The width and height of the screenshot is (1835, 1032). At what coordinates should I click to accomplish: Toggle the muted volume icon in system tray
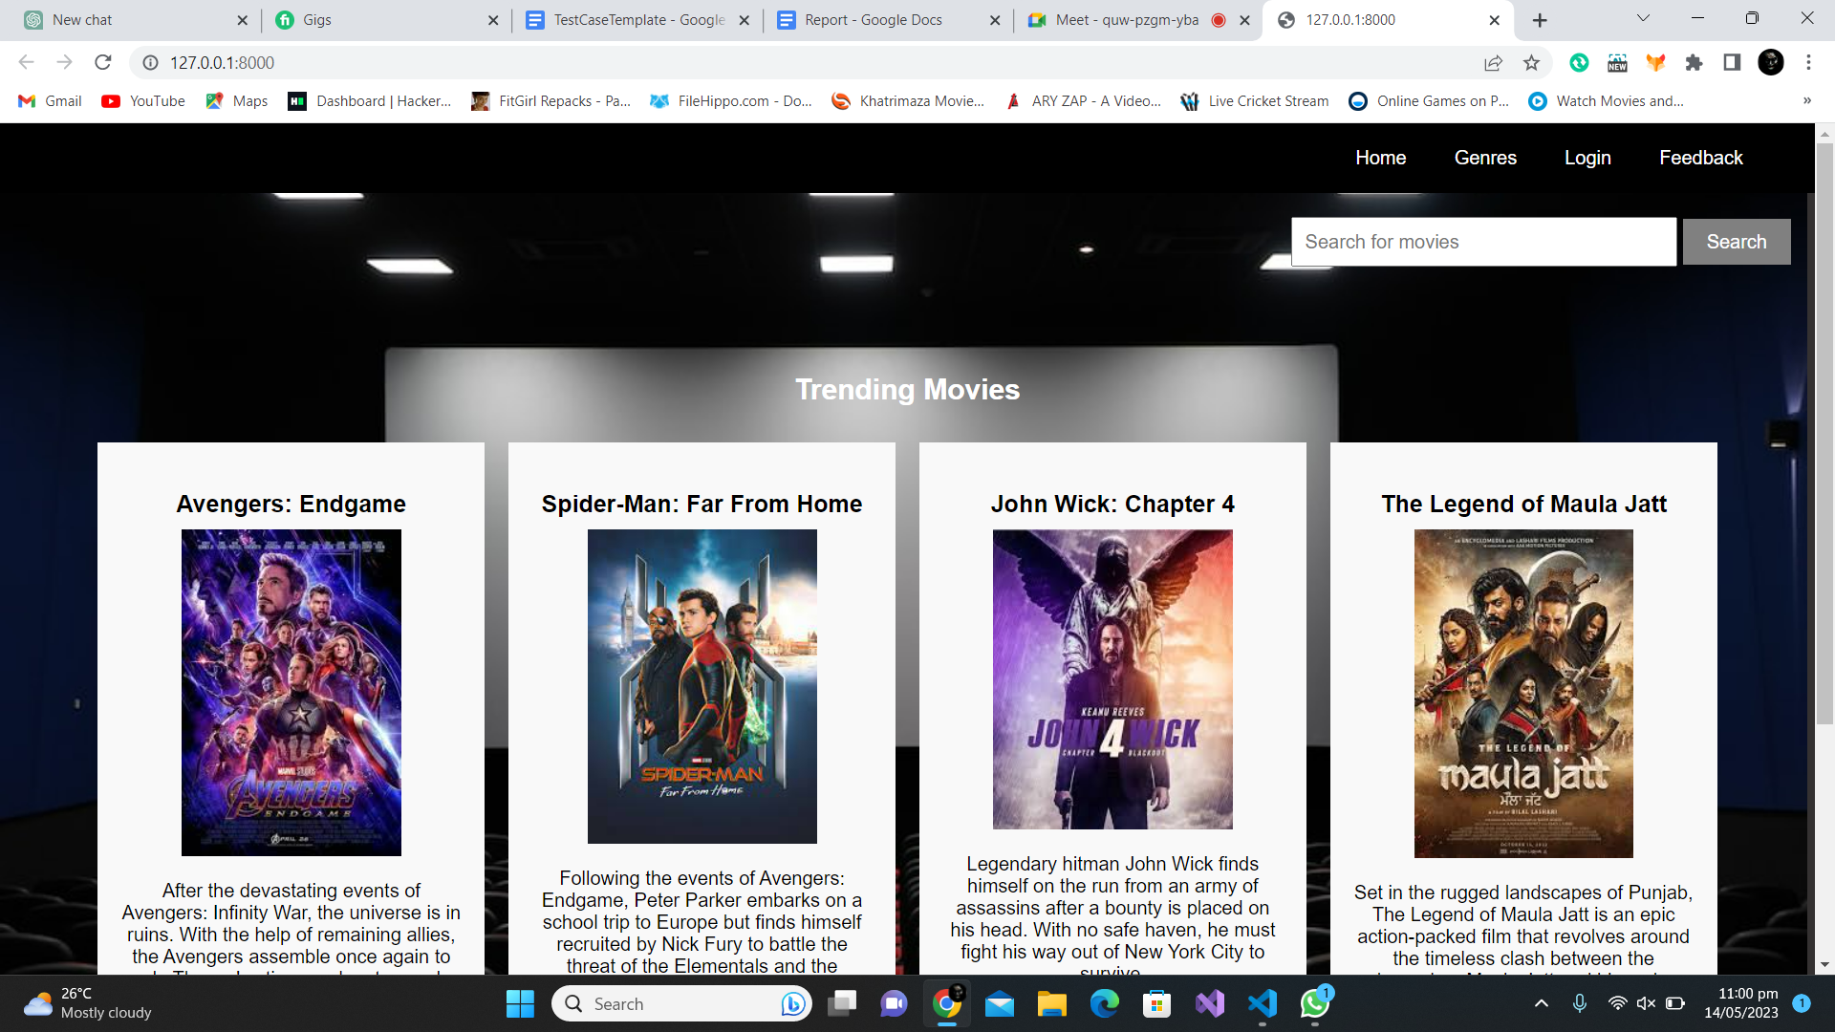point(1646,1003)
